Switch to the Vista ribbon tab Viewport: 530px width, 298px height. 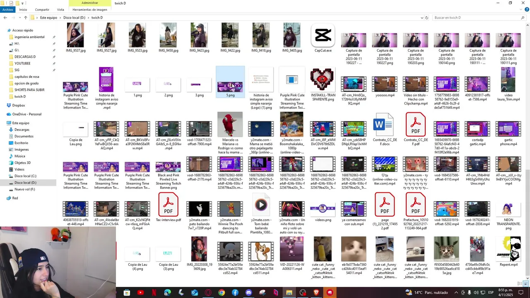point(60,10)
